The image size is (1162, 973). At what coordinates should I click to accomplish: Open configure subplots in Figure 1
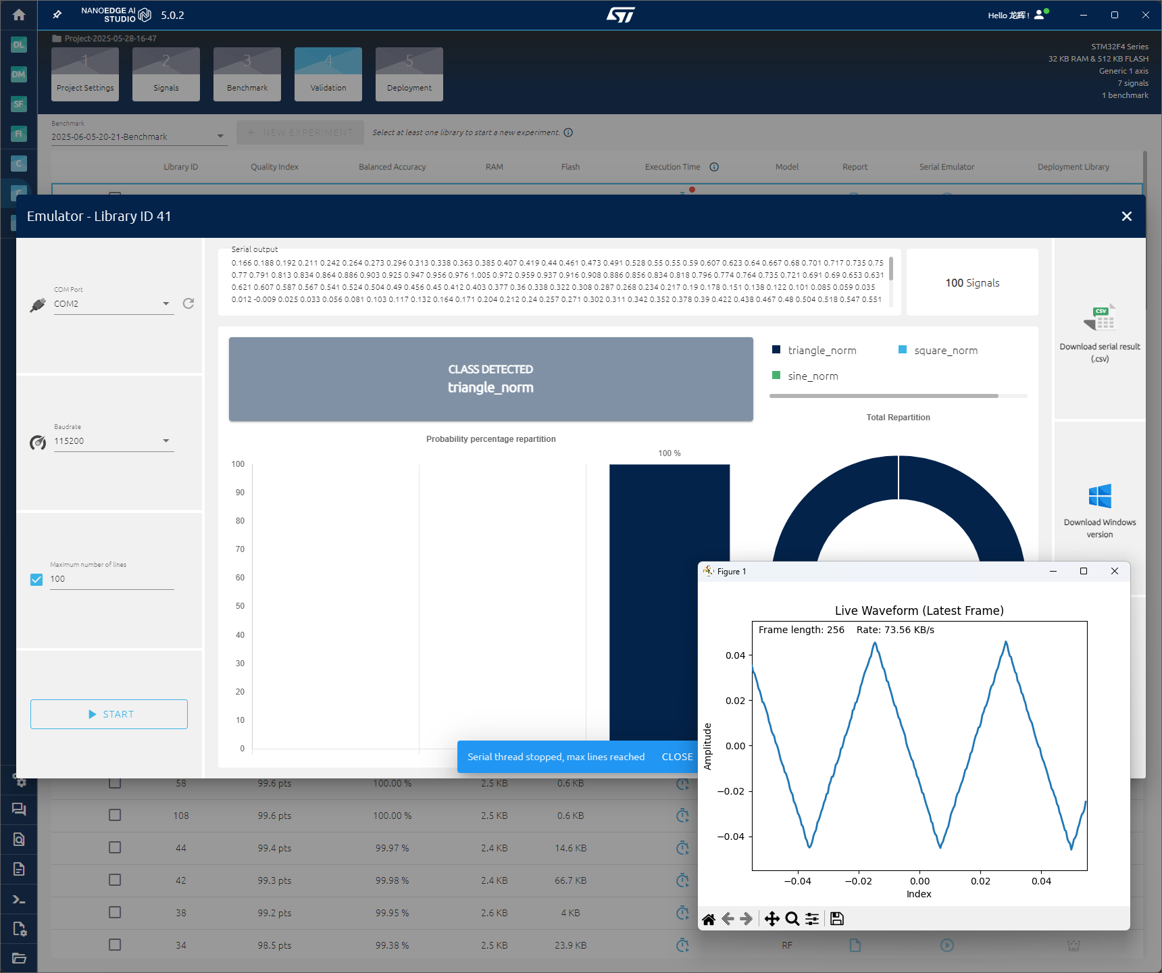tap(812, 919)
